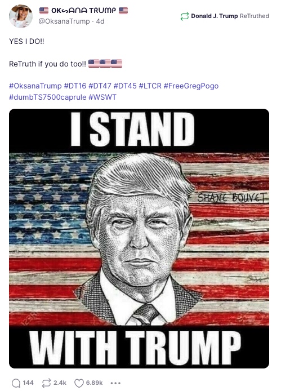
Task: Open the three-dot more options menu
Action: (115, 383)
